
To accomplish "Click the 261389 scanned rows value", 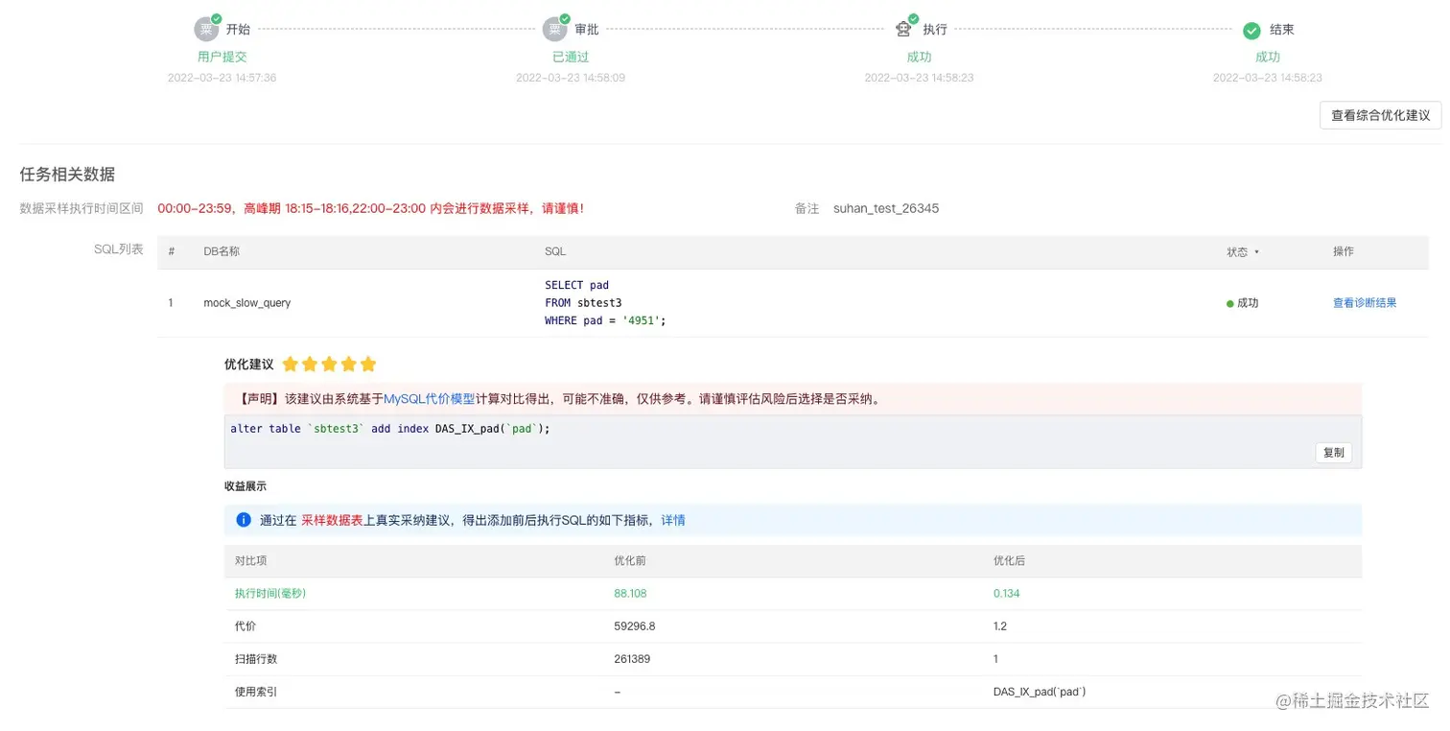I will coord(633,659).
